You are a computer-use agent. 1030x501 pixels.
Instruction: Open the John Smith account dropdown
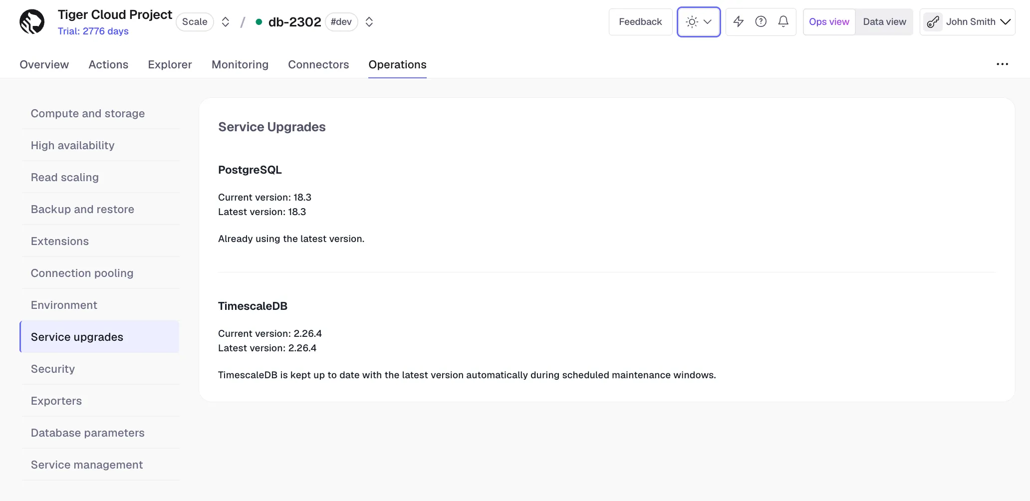(x=968, y=22)
